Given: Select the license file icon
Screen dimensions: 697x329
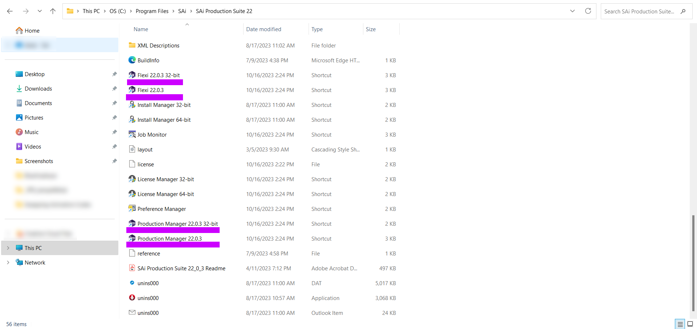Looking at the screenshot, I should click(132, 164).
